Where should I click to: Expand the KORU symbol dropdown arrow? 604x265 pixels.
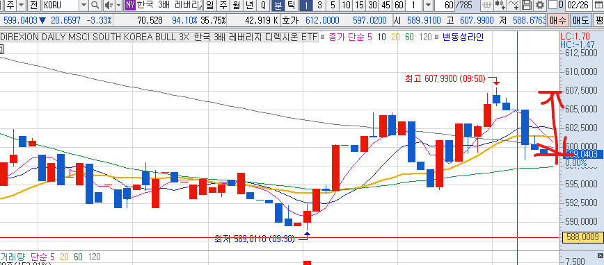point(84,6)
